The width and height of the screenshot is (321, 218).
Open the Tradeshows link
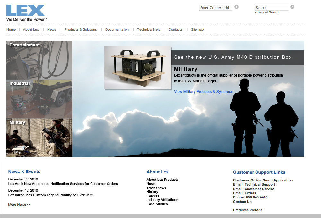coord(156,188)
